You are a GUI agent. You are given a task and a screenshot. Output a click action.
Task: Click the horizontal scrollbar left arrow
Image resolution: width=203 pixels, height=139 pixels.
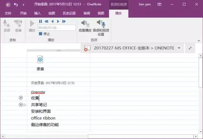pyautogui.click(x=3, y=136)
